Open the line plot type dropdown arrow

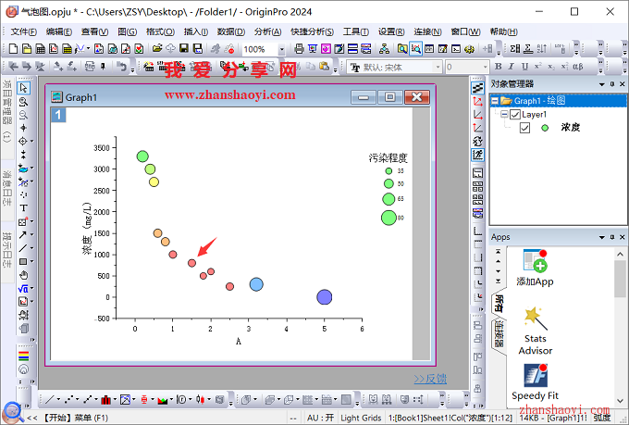pyautogui.click(x=58, y=399)
